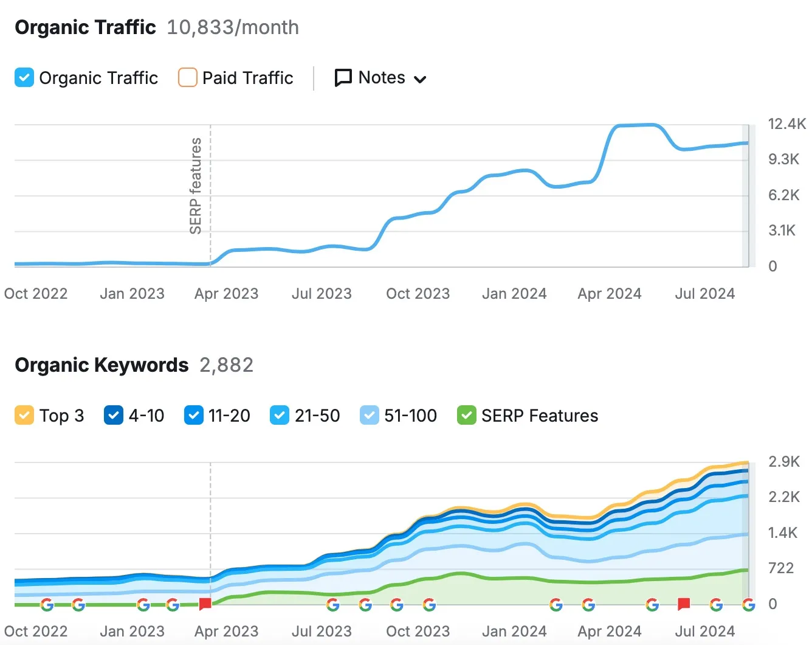Click the first Google marker after Jan 2024
The width and height of the screenshot is (812, 645).
[x=556, y=605]
